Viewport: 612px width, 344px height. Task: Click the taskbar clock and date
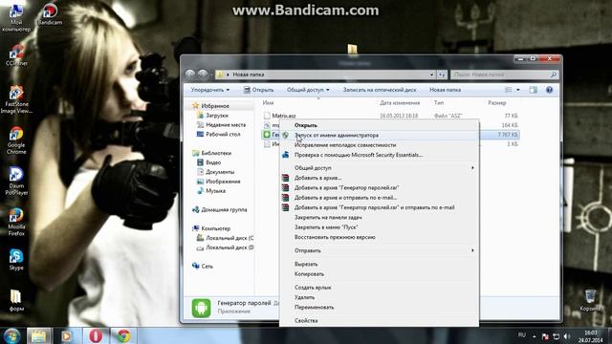(x=591, y=336)
